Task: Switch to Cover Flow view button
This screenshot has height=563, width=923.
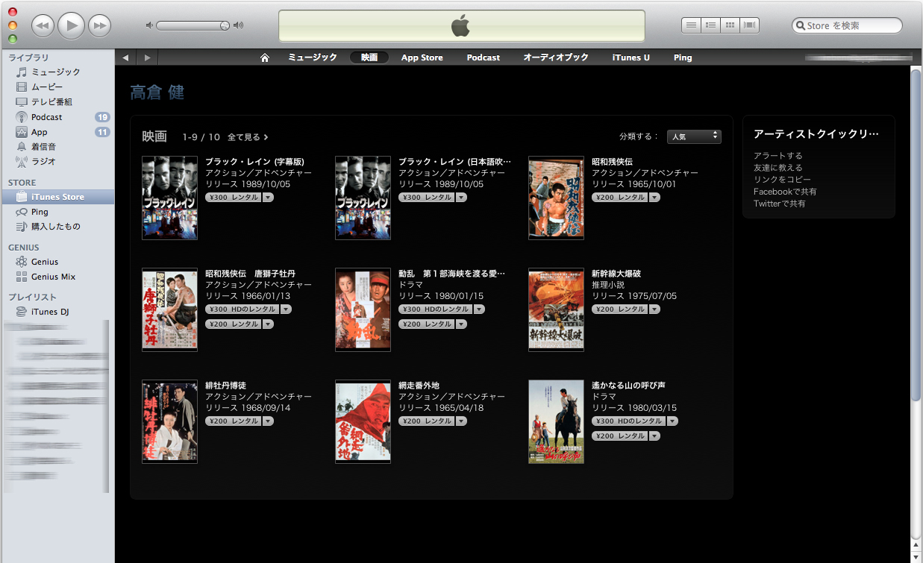Action: tap(750, 25)
